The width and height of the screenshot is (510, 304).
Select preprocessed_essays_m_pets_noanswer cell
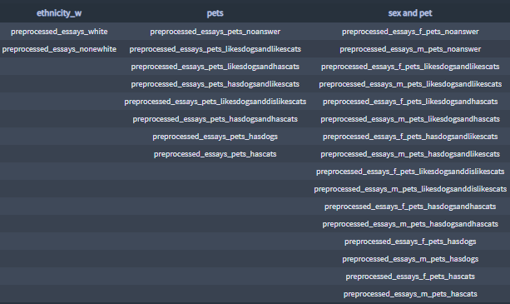point(410,49)
